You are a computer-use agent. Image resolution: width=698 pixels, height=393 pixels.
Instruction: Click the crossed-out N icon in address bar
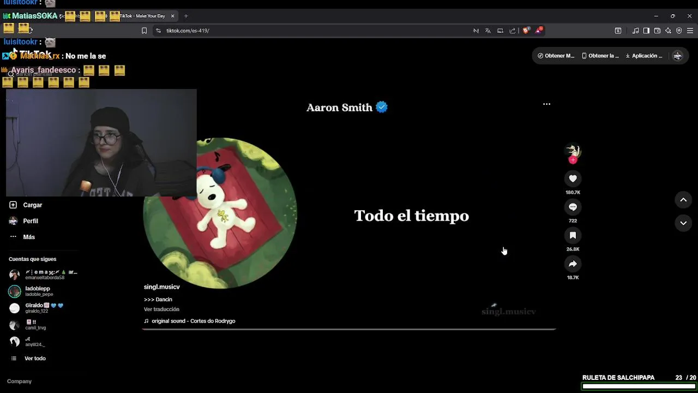(x=476, y=31)
